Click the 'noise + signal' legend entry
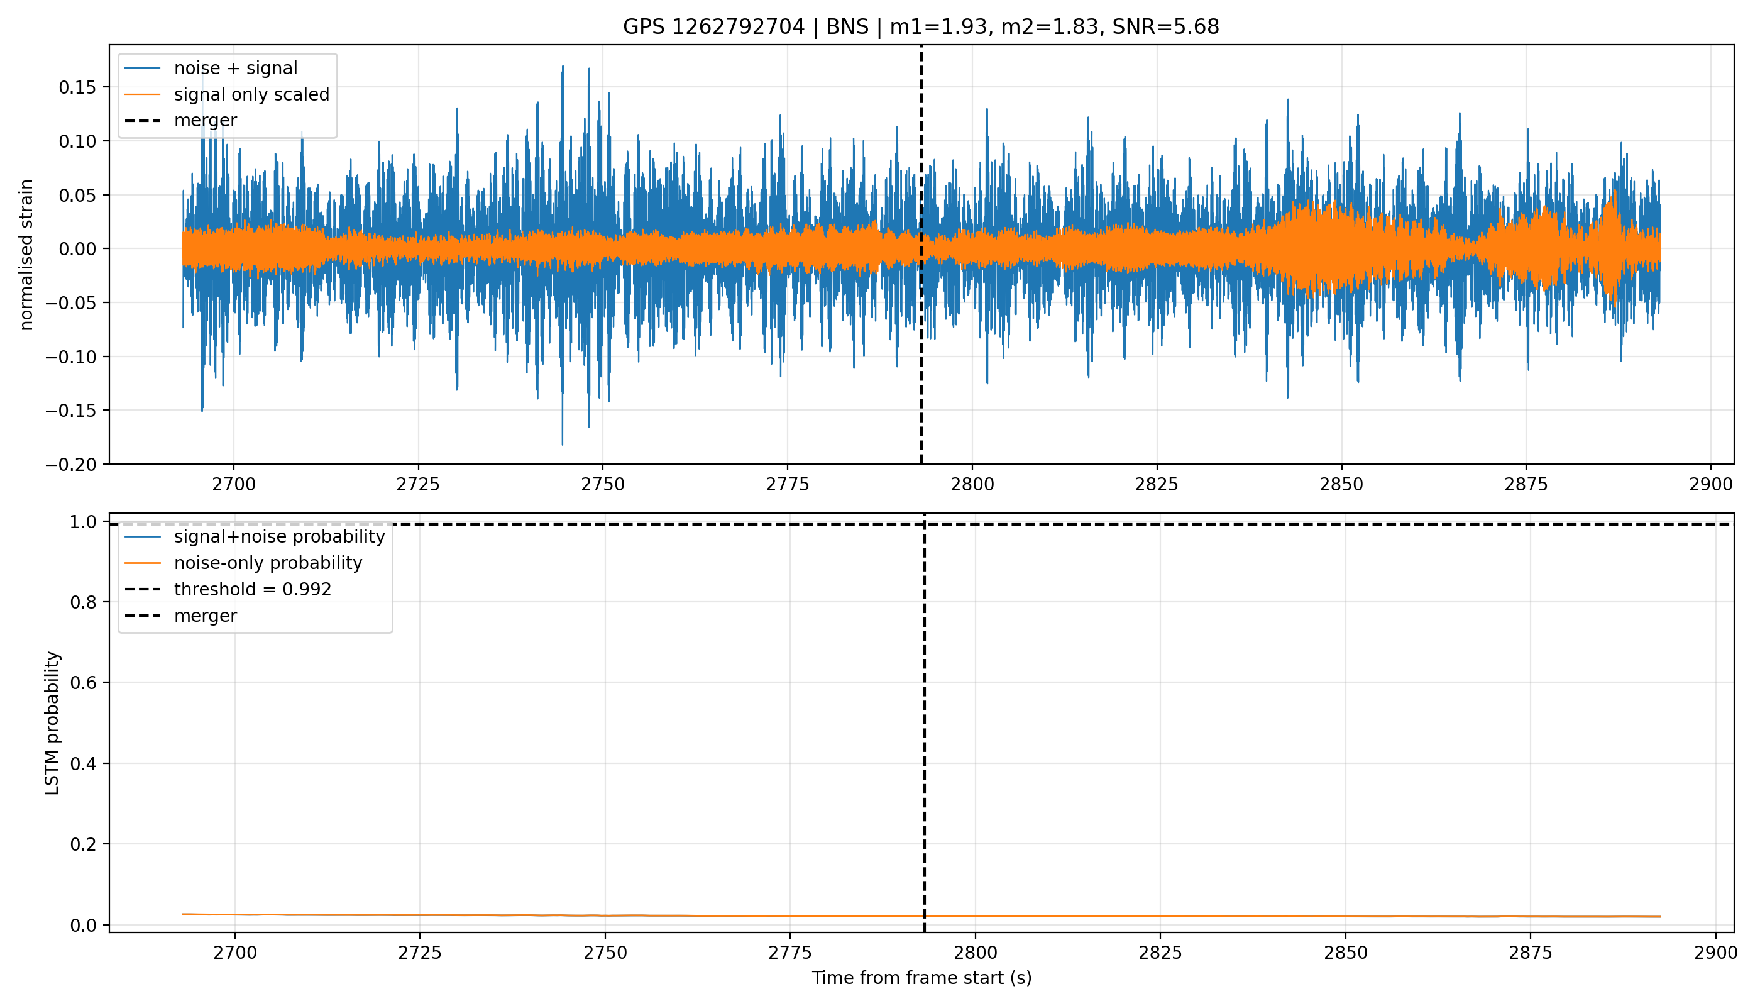Screen dimensions: 1760x1006 tap(211, 69)
